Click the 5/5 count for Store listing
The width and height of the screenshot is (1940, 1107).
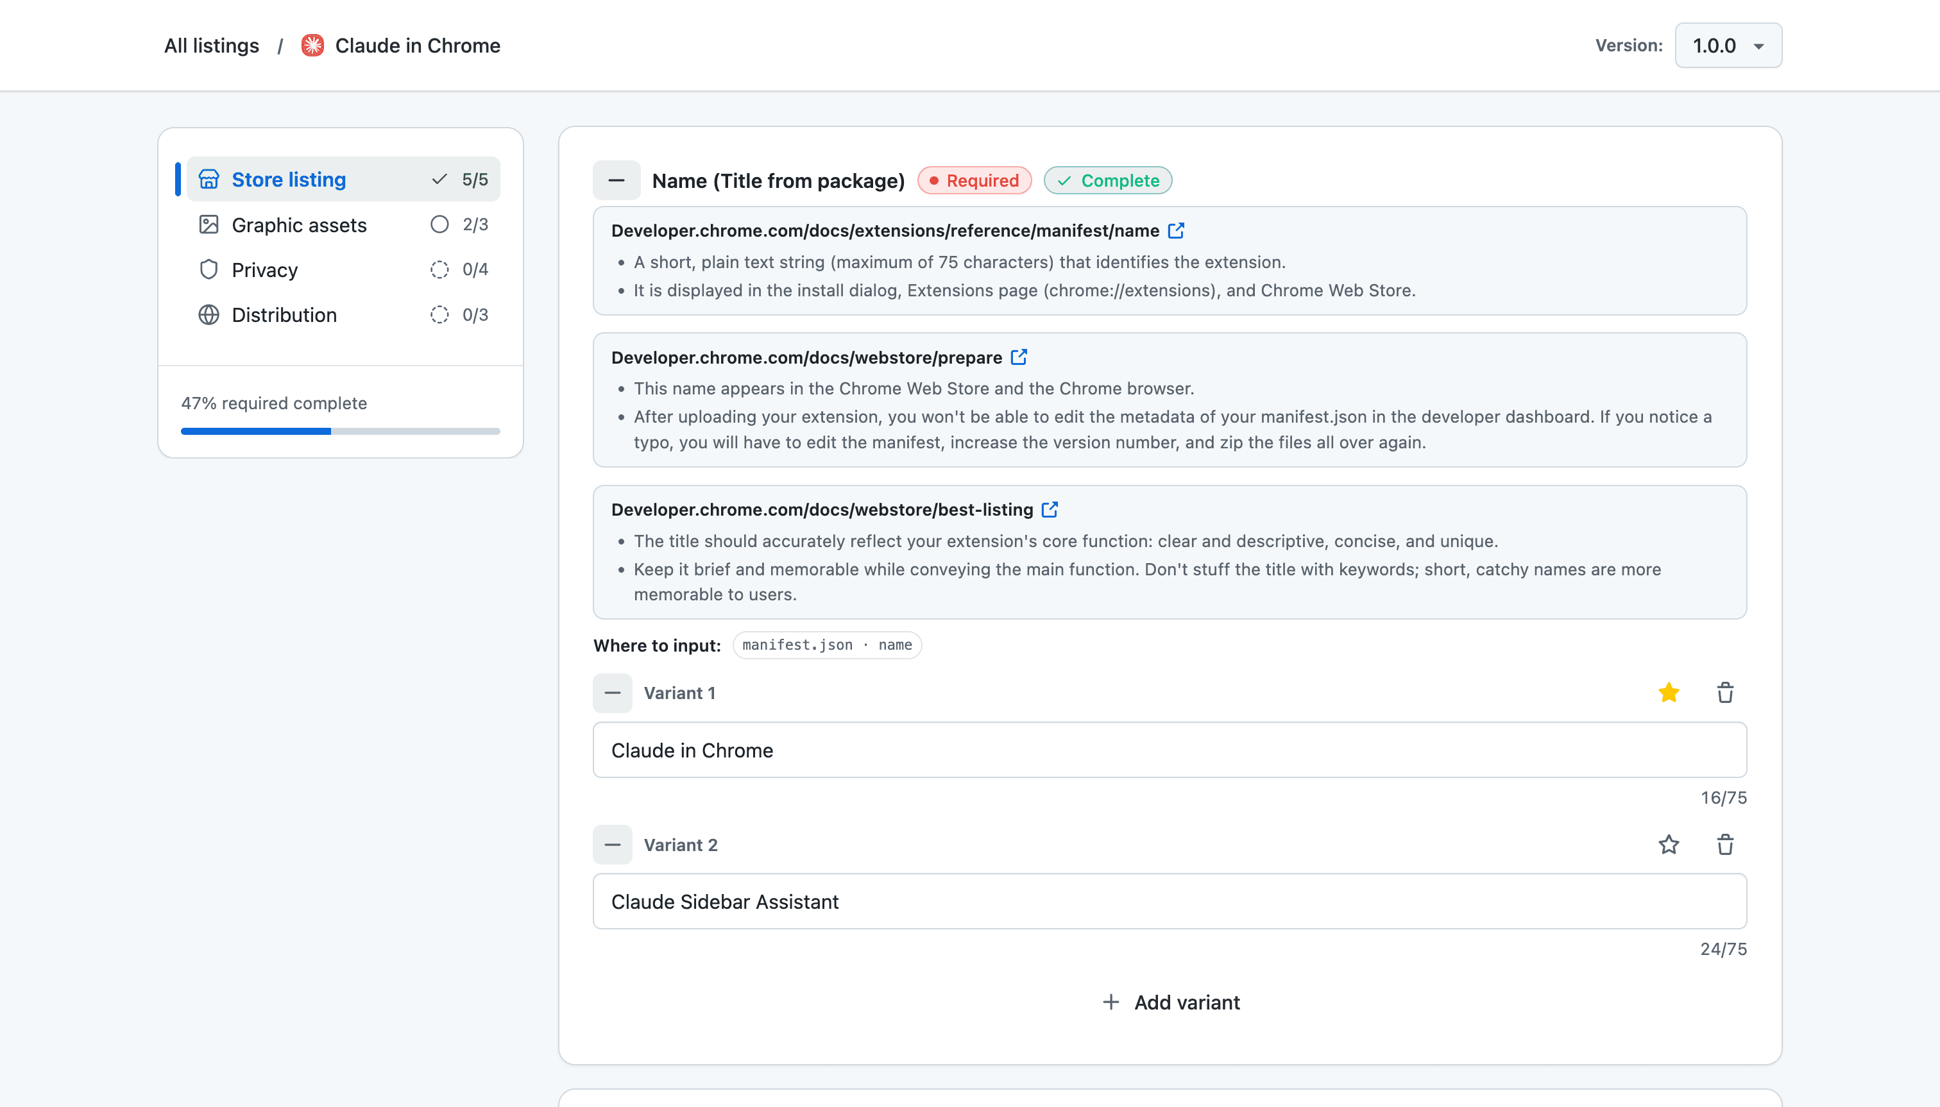tap(475, 180)
